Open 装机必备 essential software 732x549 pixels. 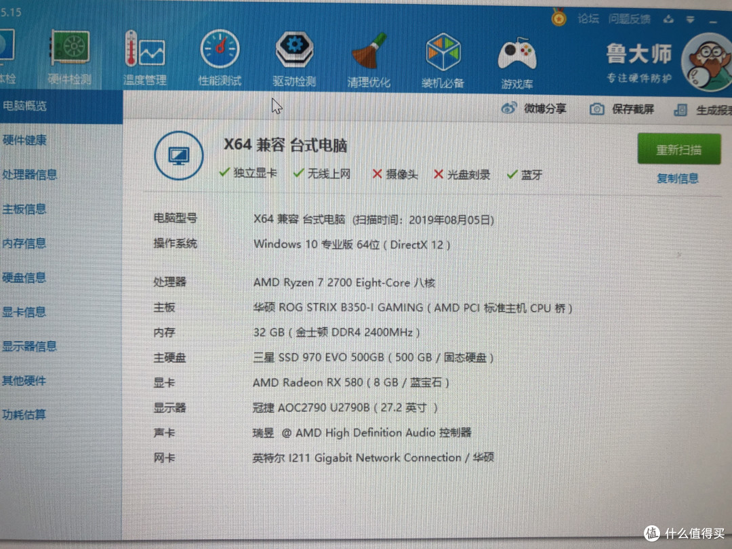pos(443,61)
